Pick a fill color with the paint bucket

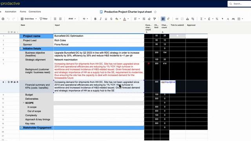117,19
